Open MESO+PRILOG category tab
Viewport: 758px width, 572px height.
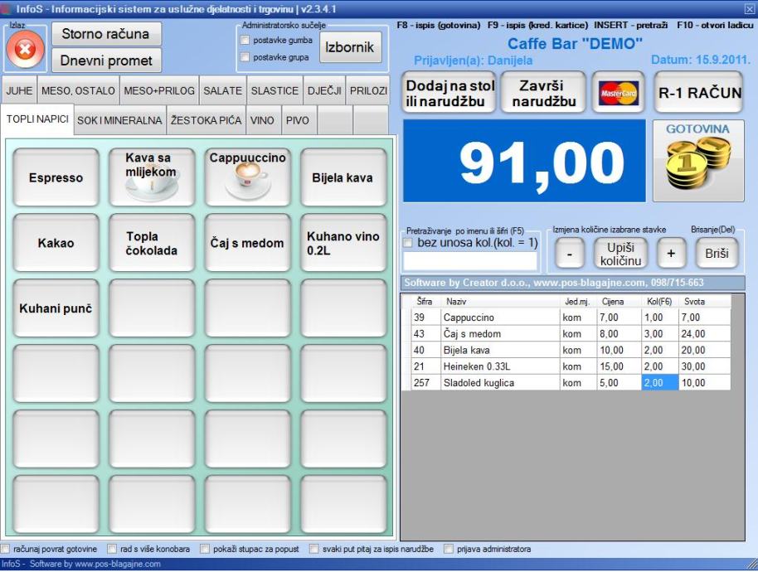159,90
